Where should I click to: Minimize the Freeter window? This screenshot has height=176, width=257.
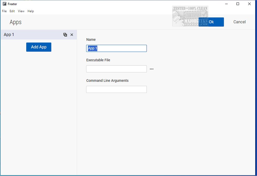coord(226,4)
